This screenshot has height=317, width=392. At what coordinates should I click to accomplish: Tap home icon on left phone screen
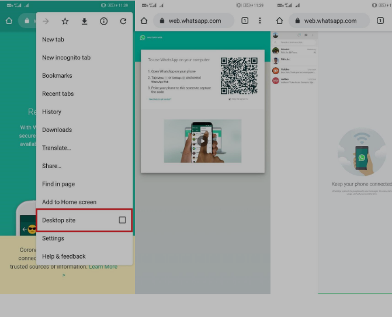[9, 21]
